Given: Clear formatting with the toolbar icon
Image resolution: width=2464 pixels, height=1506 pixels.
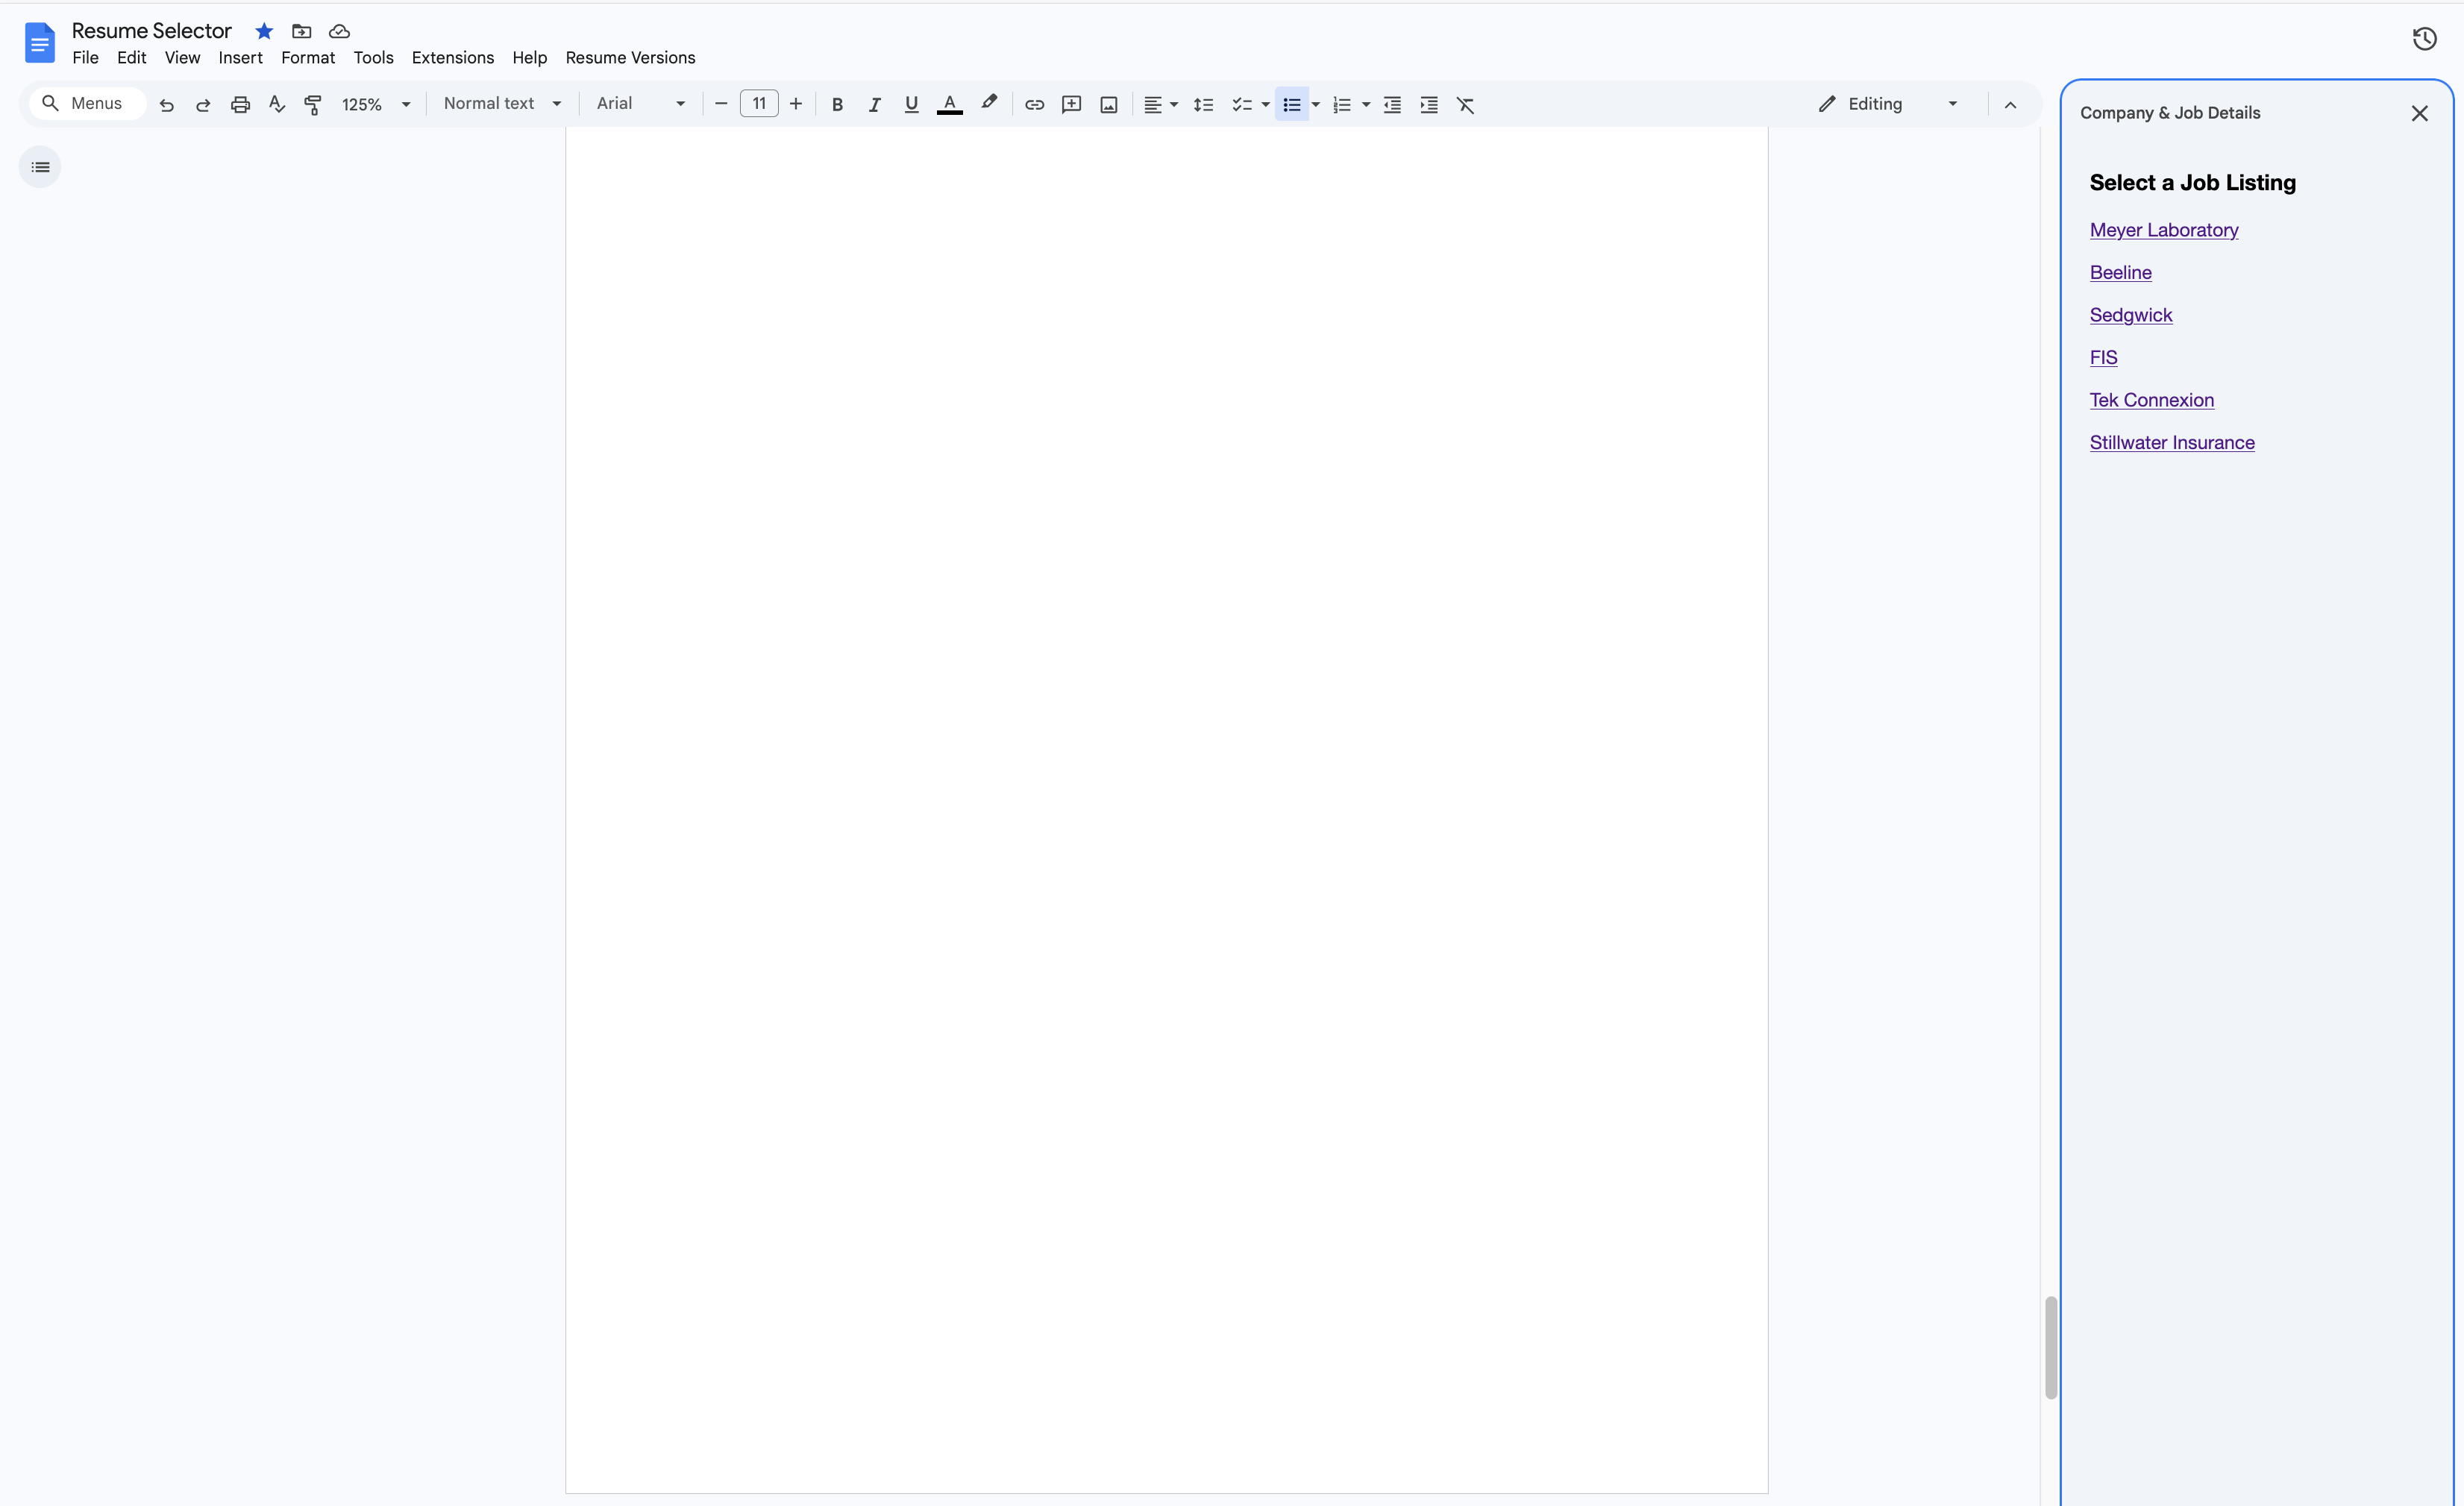Looking at the screenshot, I should pos(1466,104).
